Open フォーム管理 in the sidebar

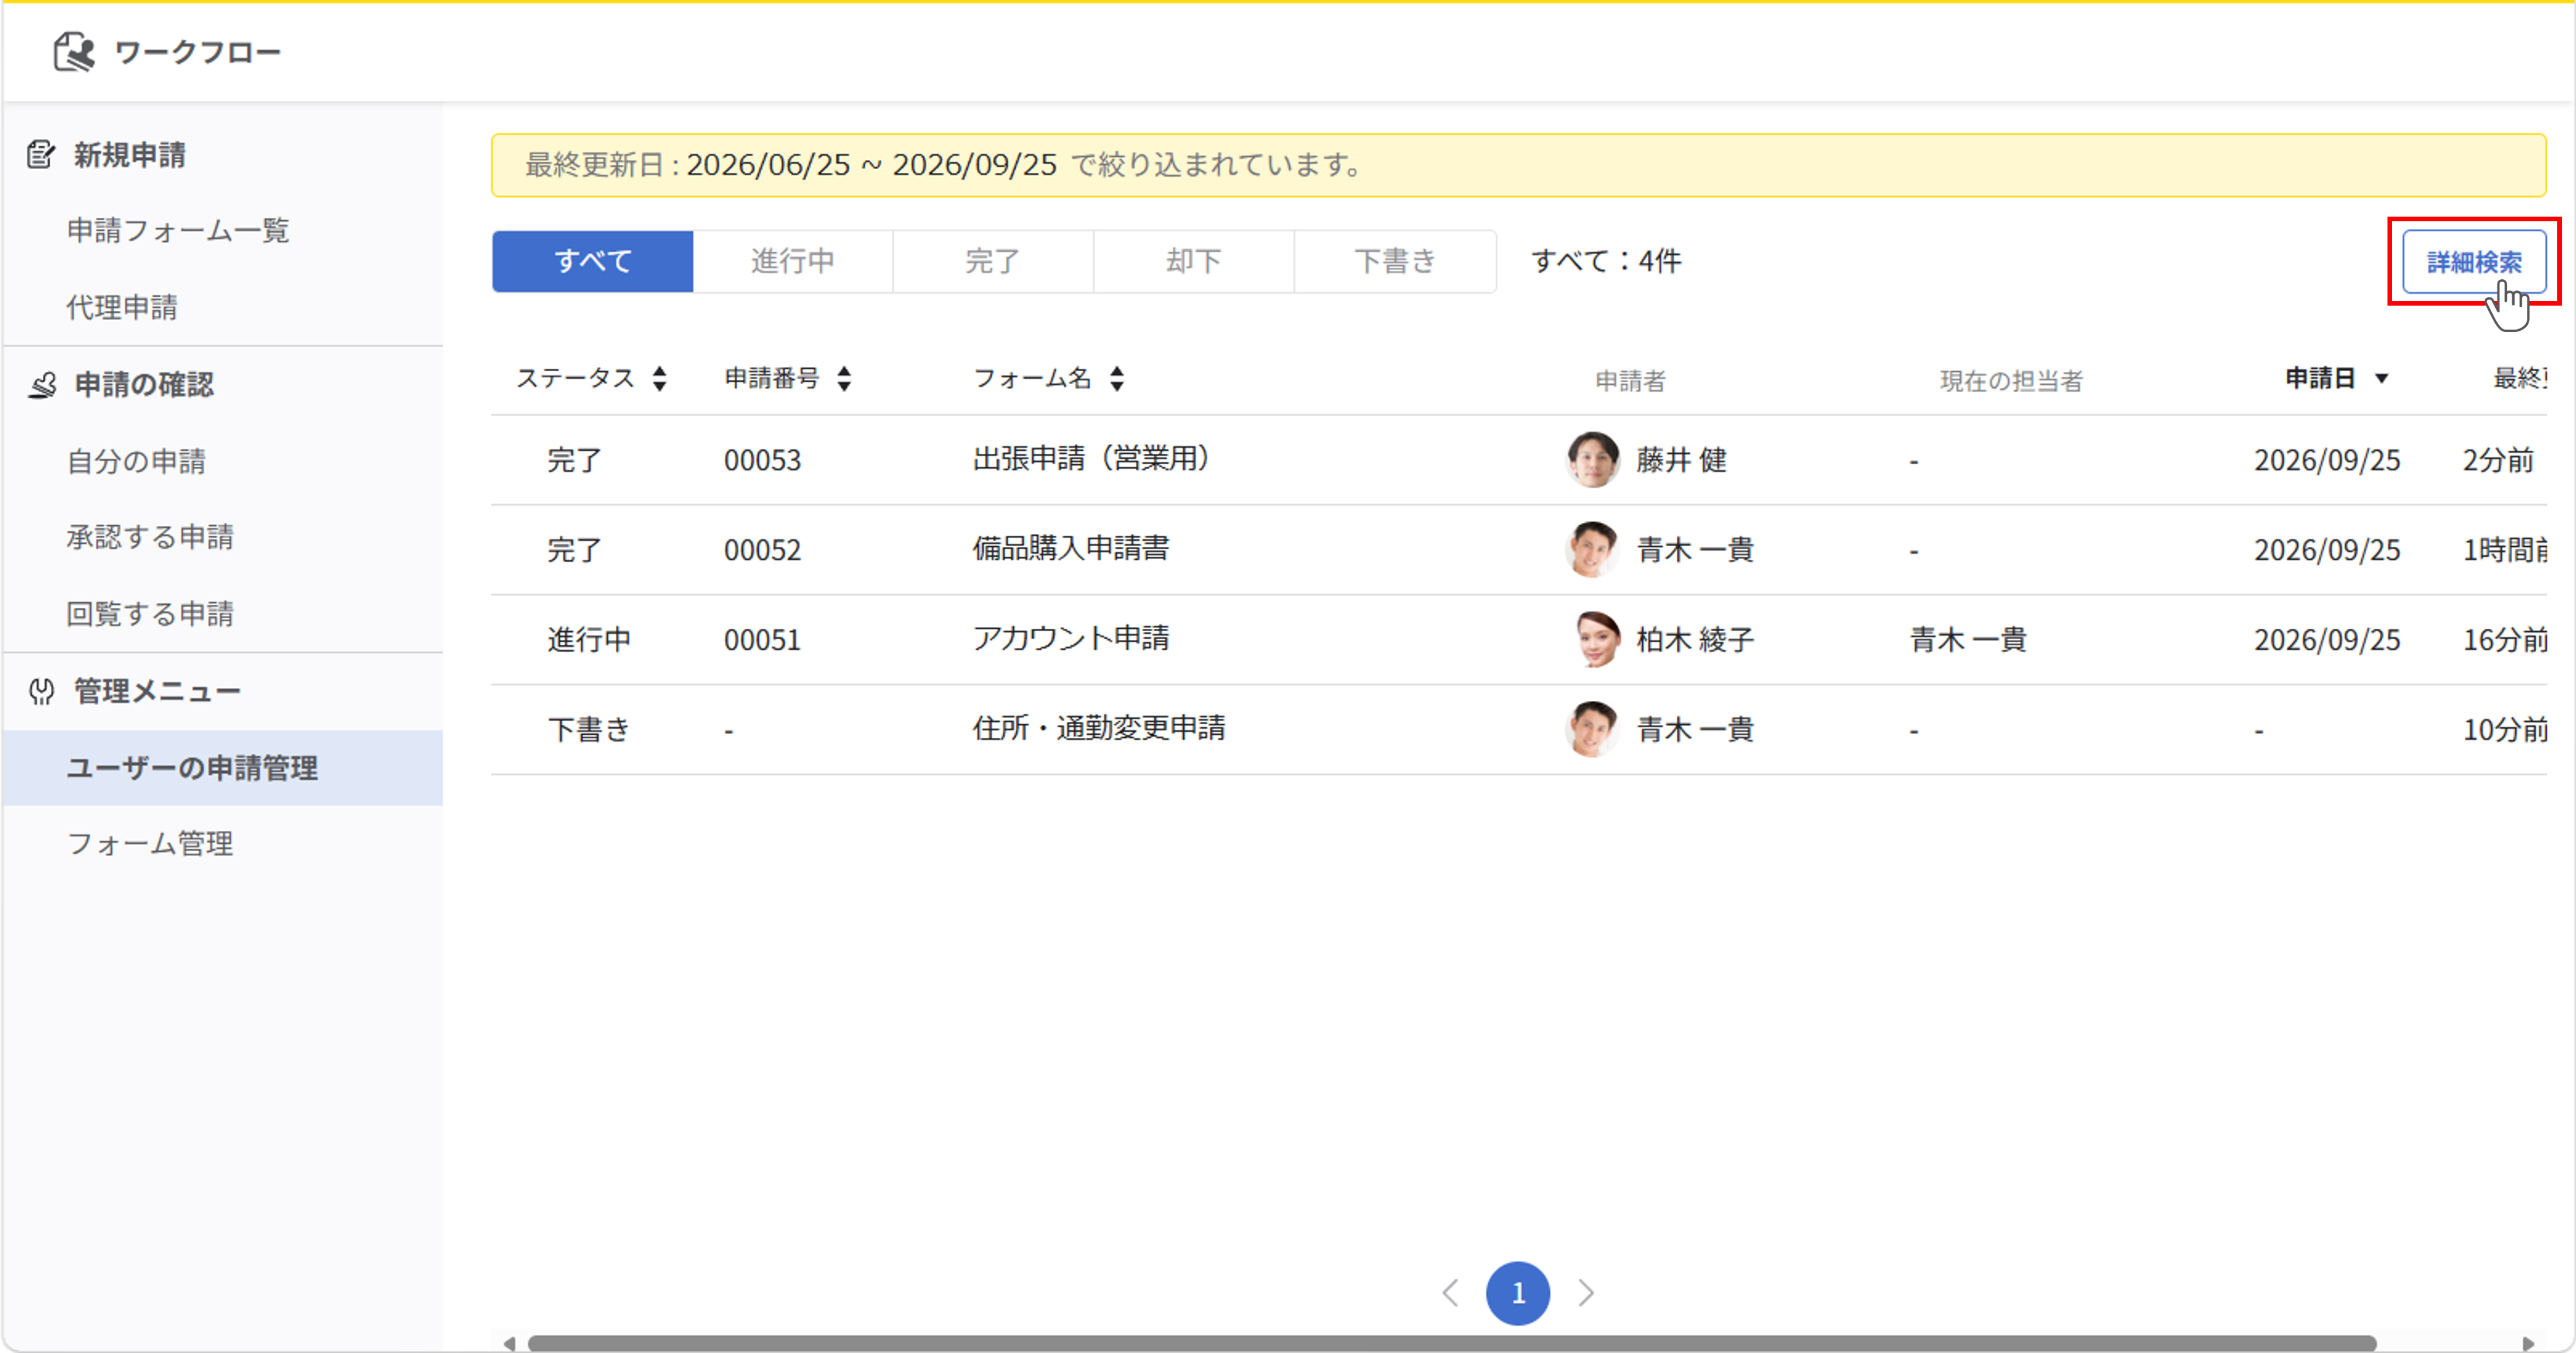(150, 844)
